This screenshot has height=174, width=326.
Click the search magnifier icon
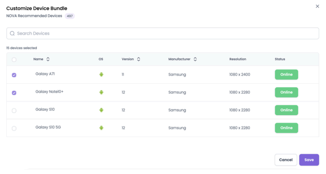(12, 33)
